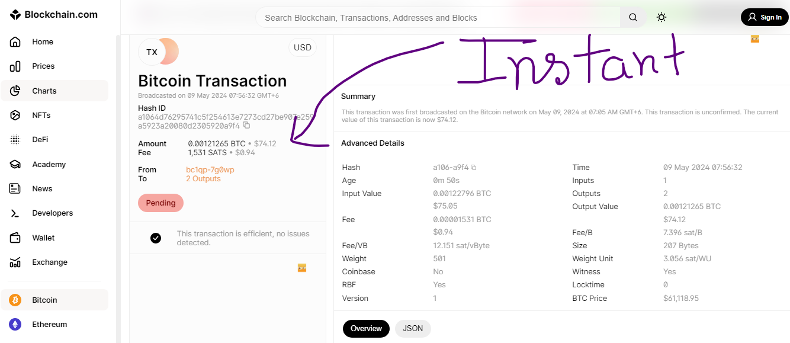Click the search magnifier icon
Image resolution: width=790 pixels, height=343 pixels.
point(633,18)
